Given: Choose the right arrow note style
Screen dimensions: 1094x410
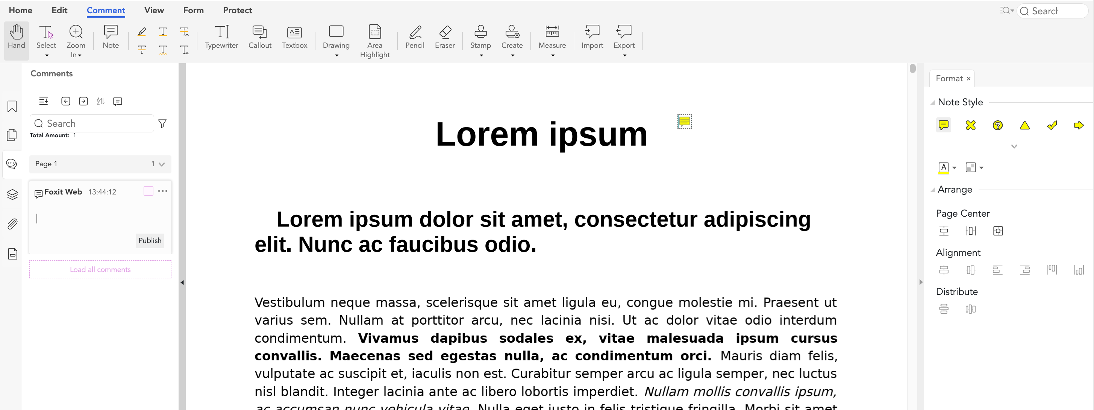Looking at the screenshot, I should click(x=1079, y=125).
